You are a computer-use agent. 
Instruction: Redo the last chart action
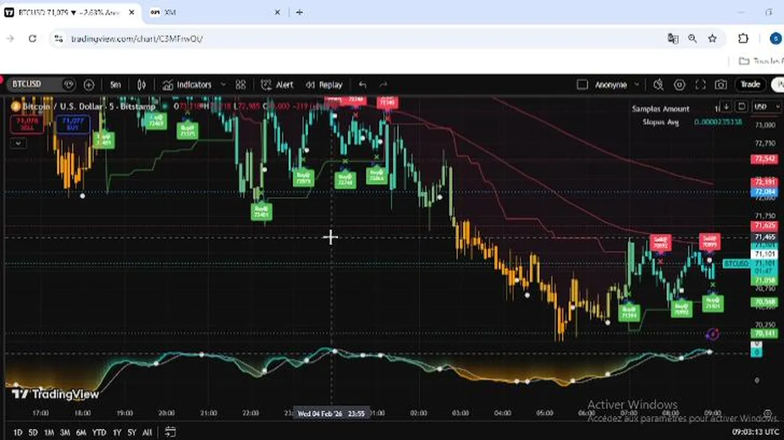pos(383,85)
